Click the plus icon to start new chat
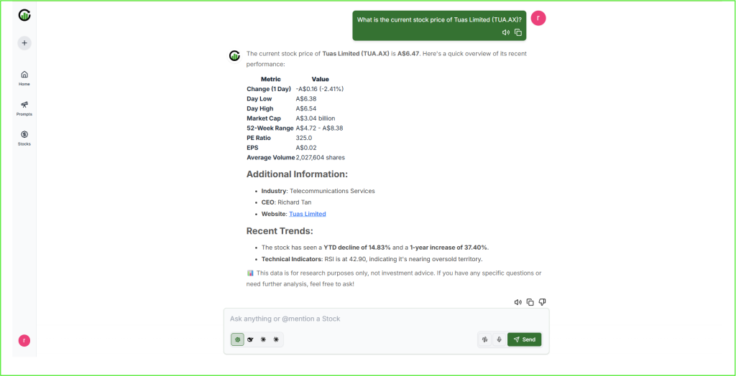The height and width of the screenshot is (376, 736). (24, 43)
